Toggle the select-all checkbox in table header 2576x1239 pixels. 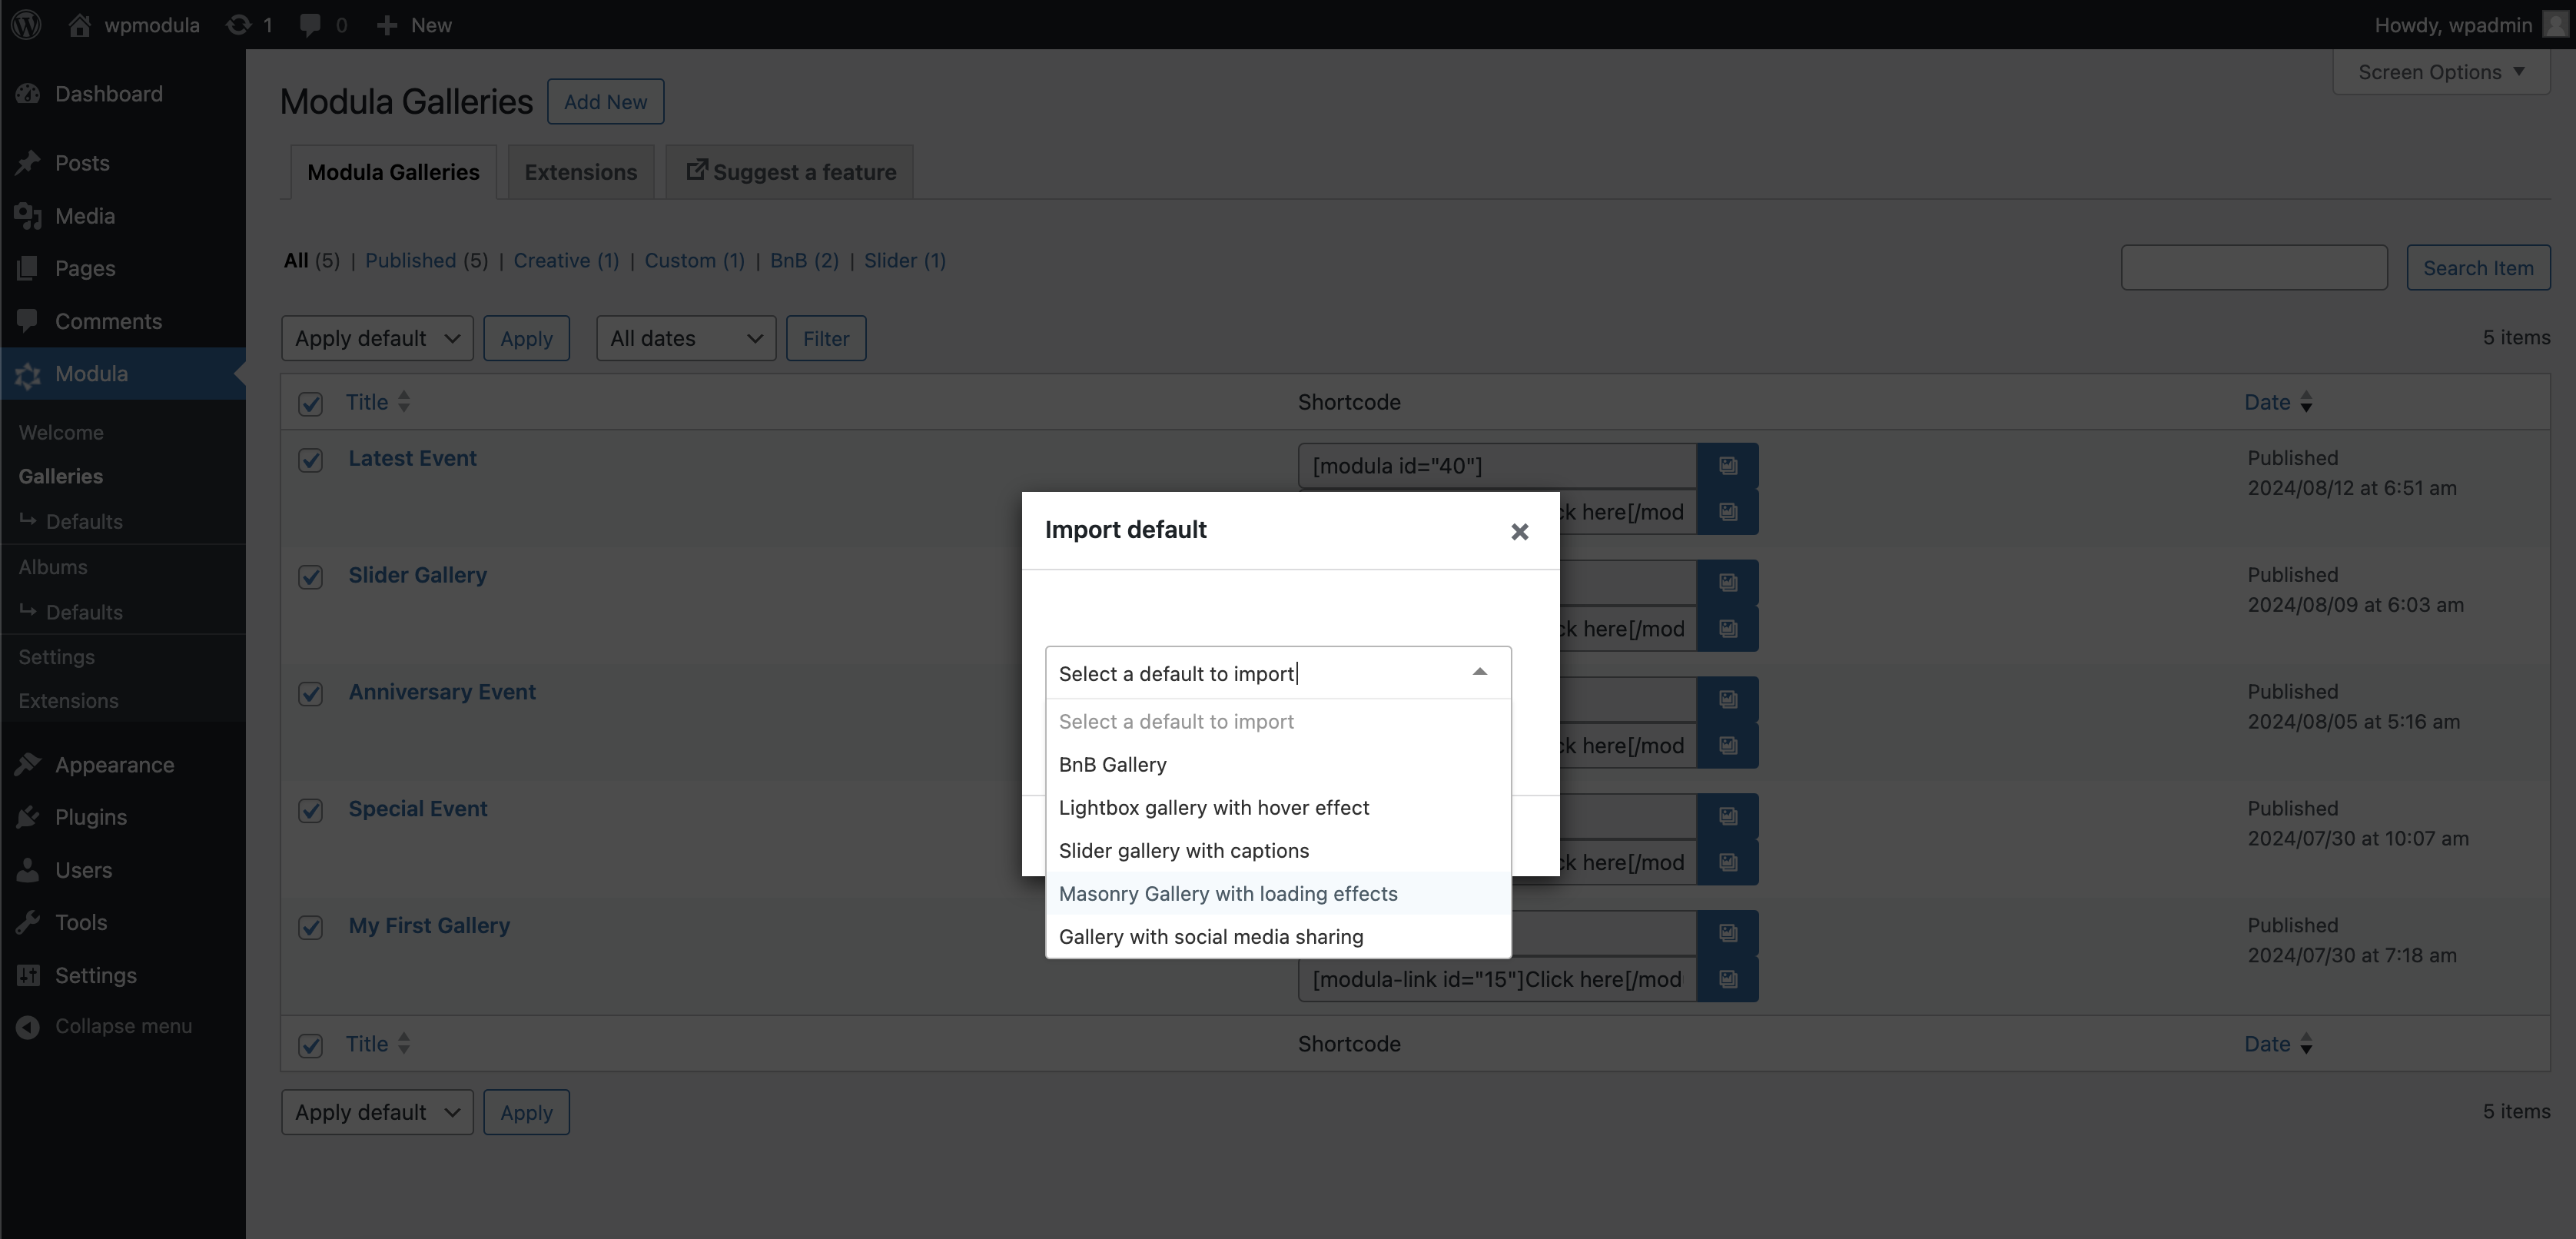click(x=310, y=404)
